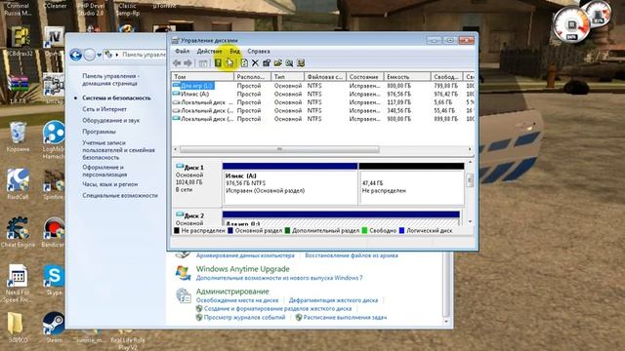Click the console tree icon beside Forward arrow
The width and height of the screenshot is (625, 351).
point(203,62)
